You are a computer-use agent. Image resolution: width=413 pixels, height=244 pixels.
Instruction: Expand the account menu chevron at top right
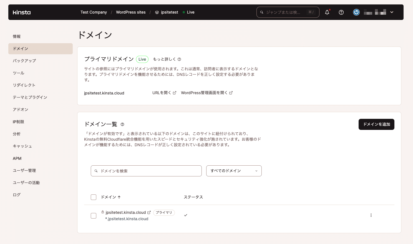[x=392, y=12]
